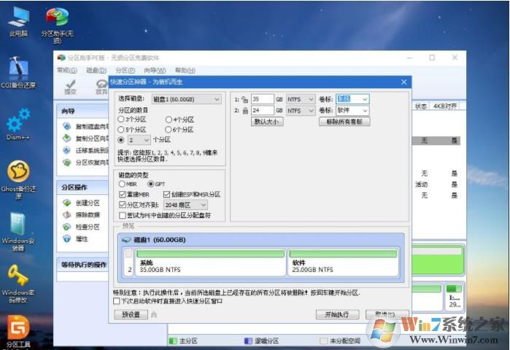Click the 提交 checkmark toolbar icon
Viewport: 510px width, 350px height.
click(x=70, y=85)
